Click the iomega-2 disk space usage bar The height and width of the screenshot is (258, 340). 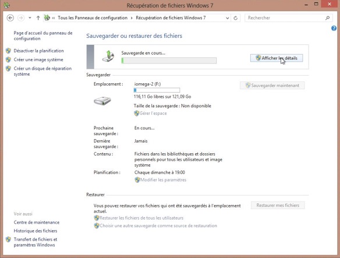[x=157, y=90]
